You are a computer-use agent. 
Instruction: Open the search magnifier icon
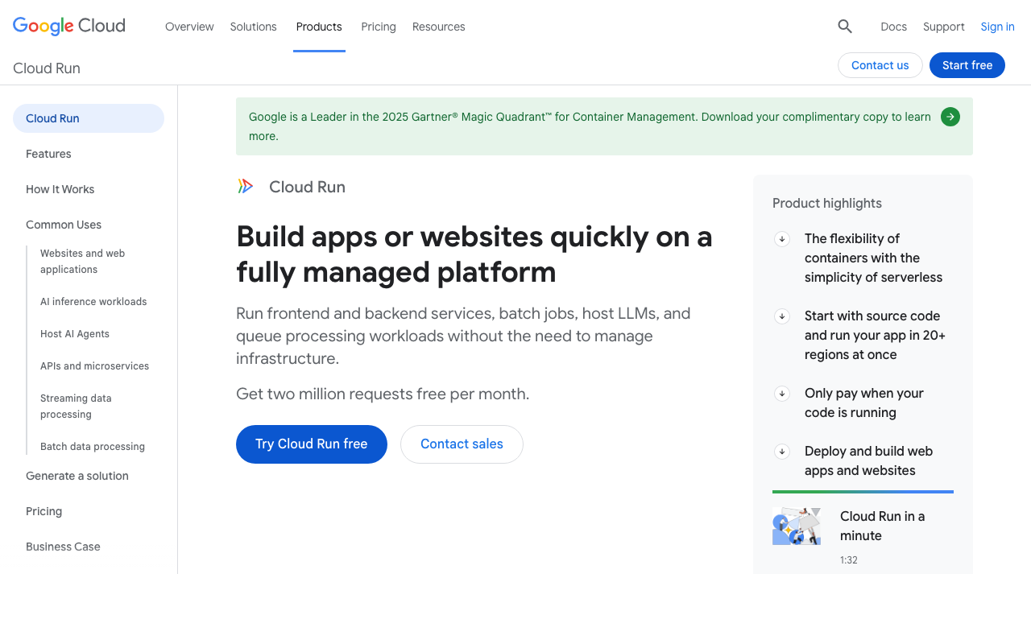(x=845, y=27)
